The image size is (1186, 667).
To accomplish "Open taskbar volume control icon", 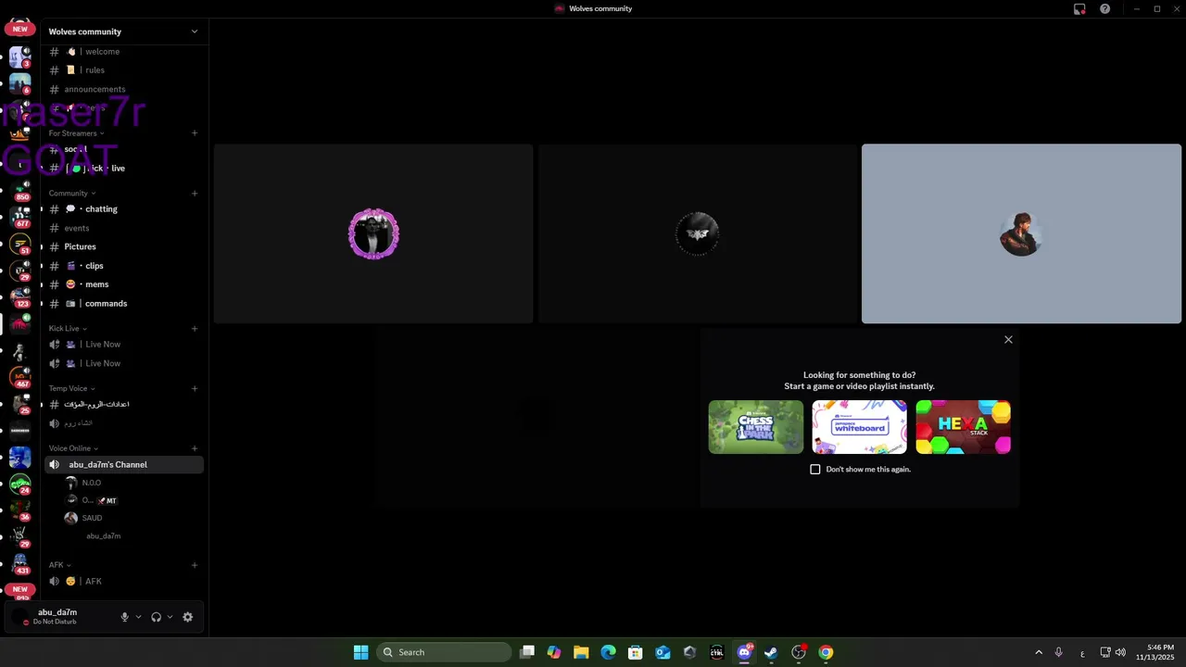I will tap(1120, 652).
